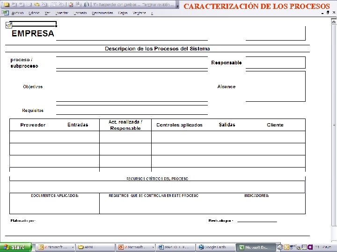Image resolution: width=337 pixels, height=252 pixels.
Task: Open the Herramientas menu
Action: coord(103,13)
